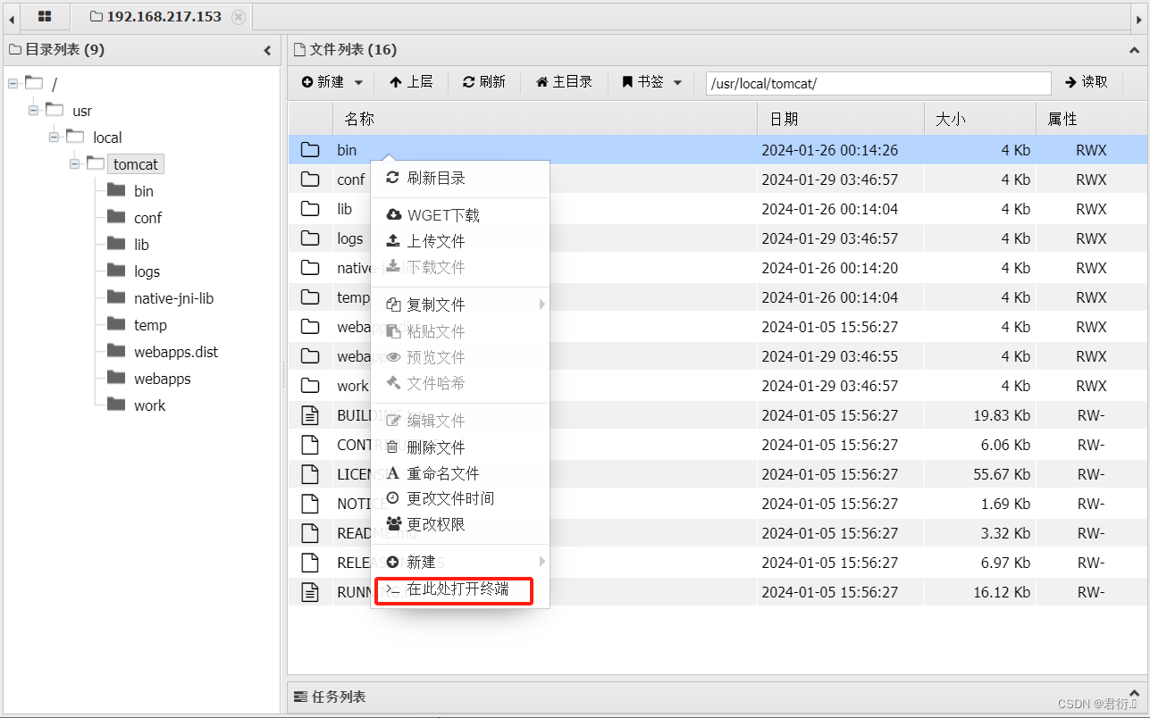Click the 上层 button
Screen dimensions: 1150x718
pos(411,82)
